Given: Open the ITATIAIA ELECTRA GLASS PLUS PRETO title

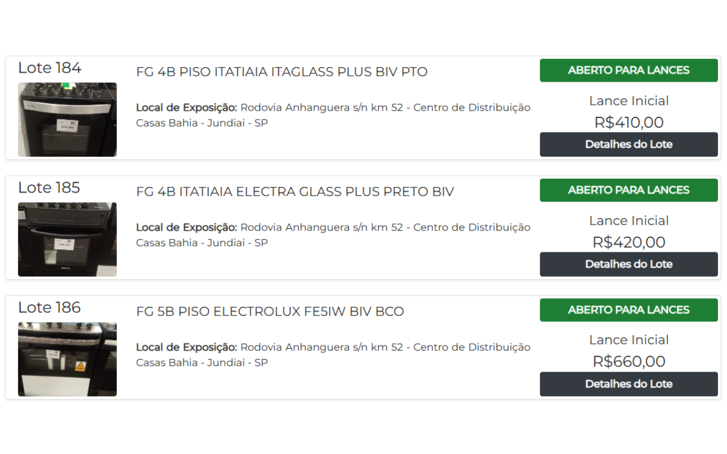Looking at the screenshot, I should point(295,192).
